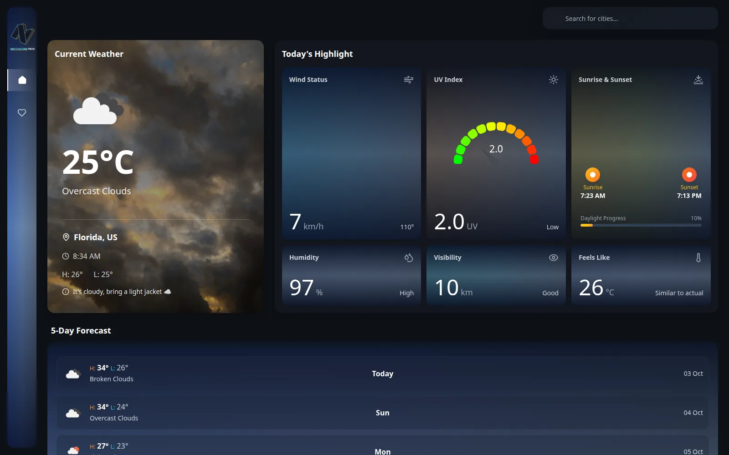729x455 pixels.
Task: Click the location pin beside Florida, US
Action: coord(66,237)
